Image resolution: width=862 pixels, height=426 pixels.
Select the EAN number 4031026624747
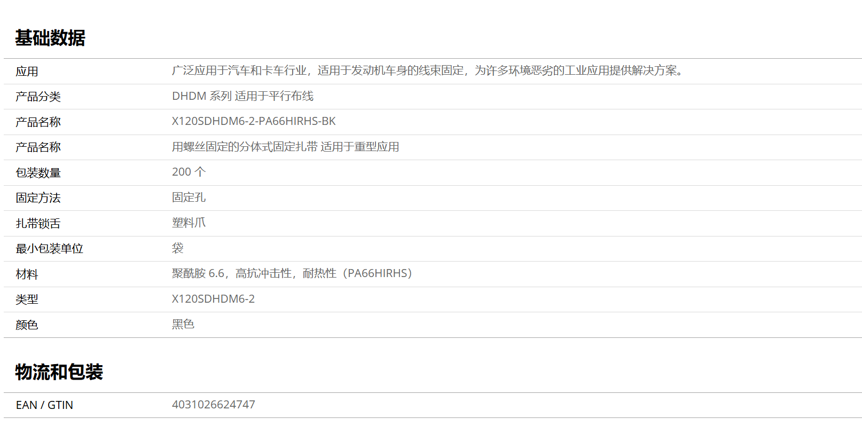[213, 405]
